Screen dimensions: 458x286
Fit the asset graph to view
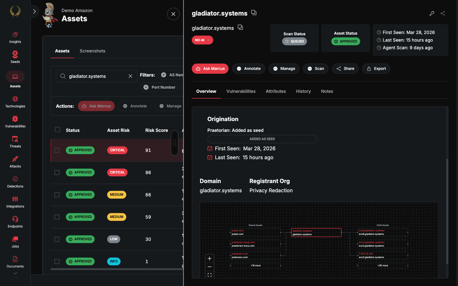[x=209, y=275]
